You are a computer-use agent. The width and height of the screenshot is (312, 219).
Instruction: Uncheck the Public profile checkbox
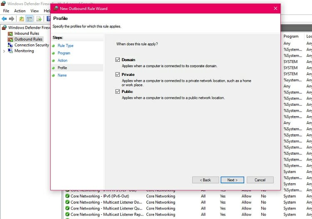click(x=118, y=91)
